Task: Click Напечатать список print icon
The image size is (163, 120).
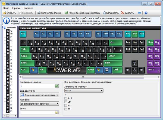Action: click(39, 13)
